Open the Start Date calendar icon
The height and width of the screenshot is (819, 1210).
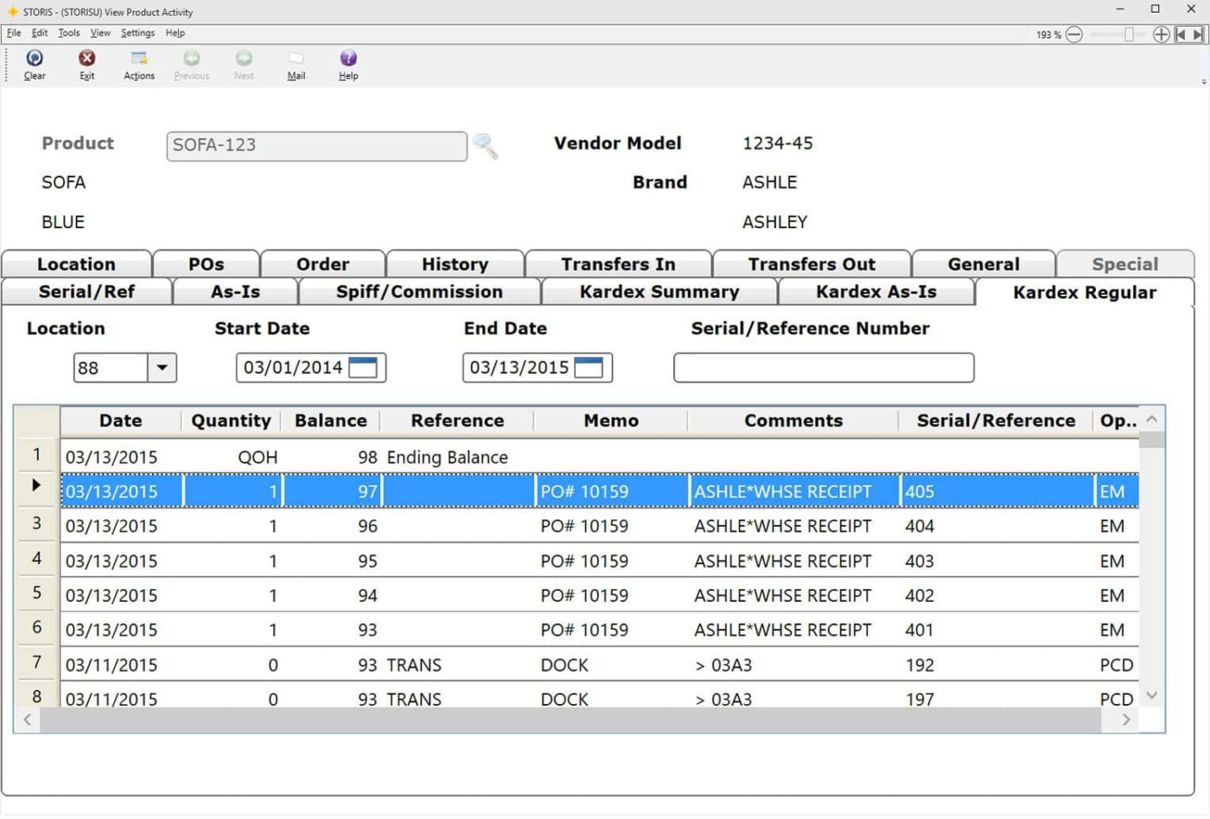click(x=365, y=366)
